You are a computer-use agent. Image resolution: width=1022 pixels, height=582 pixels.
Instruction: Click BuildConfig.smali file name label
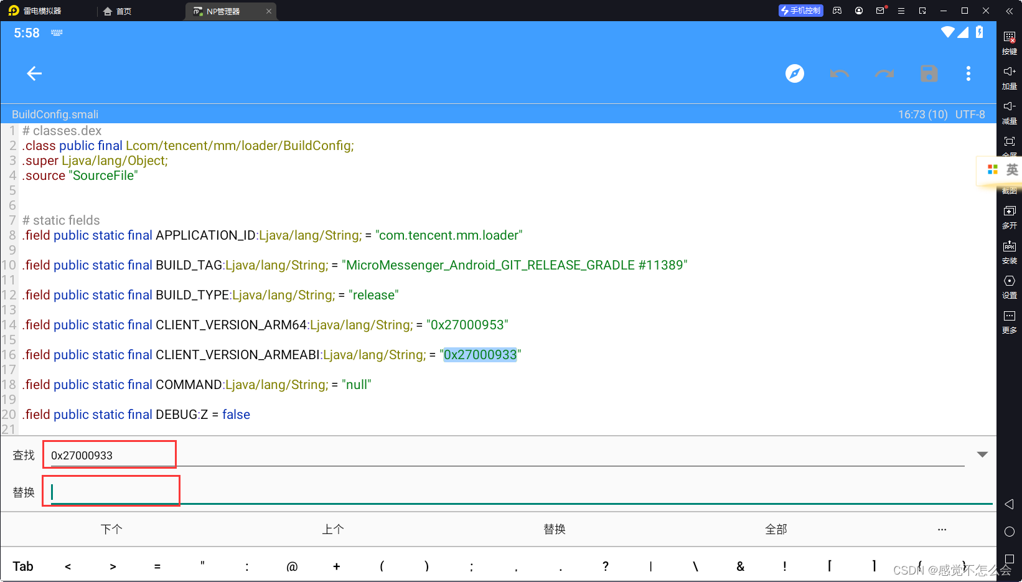55,114
